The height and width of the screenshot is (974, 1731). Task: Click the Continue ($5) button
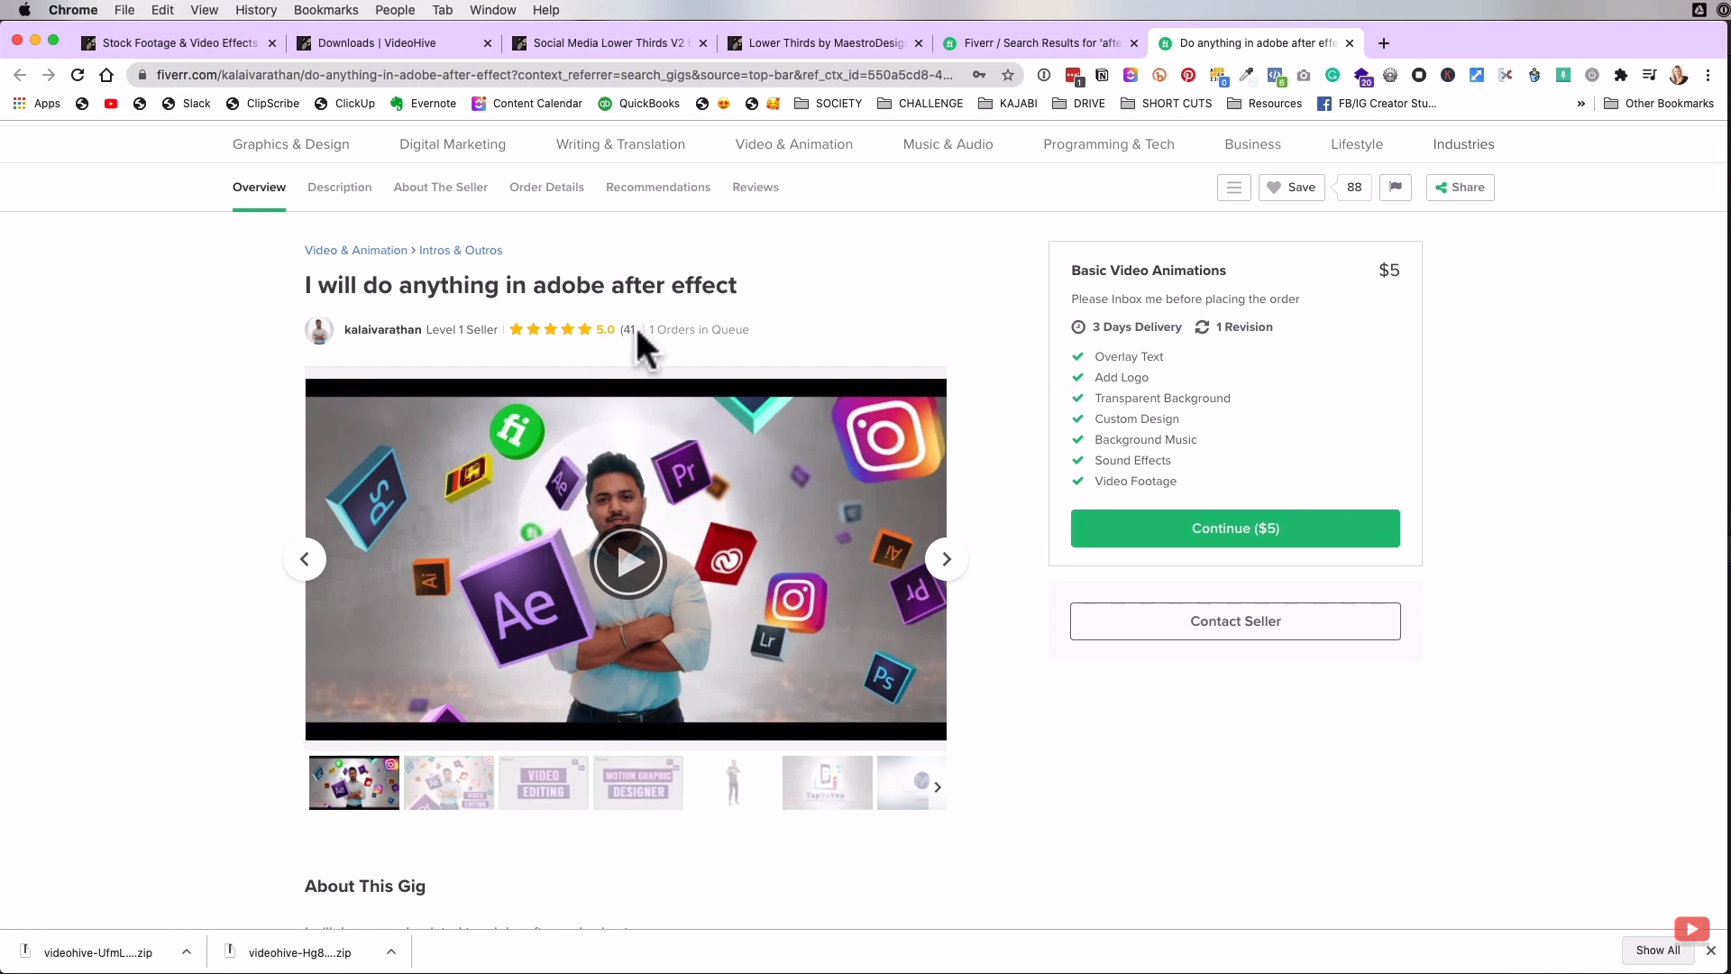coord(1234,528)
